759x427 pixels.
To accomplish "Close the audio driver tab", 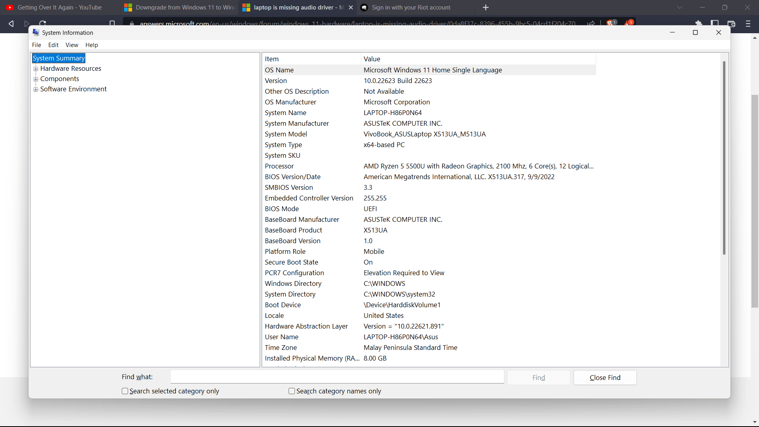I will (x=351, y=8).
